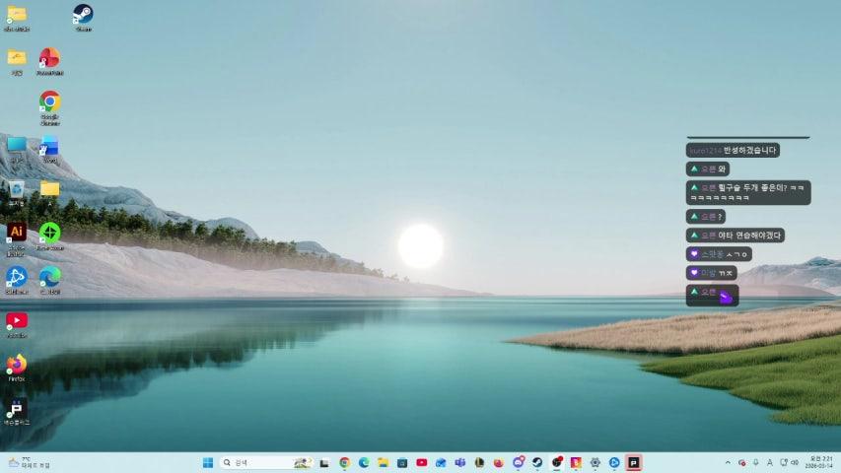
Task: Open the Windows Start menu
Action: (208, 462)
